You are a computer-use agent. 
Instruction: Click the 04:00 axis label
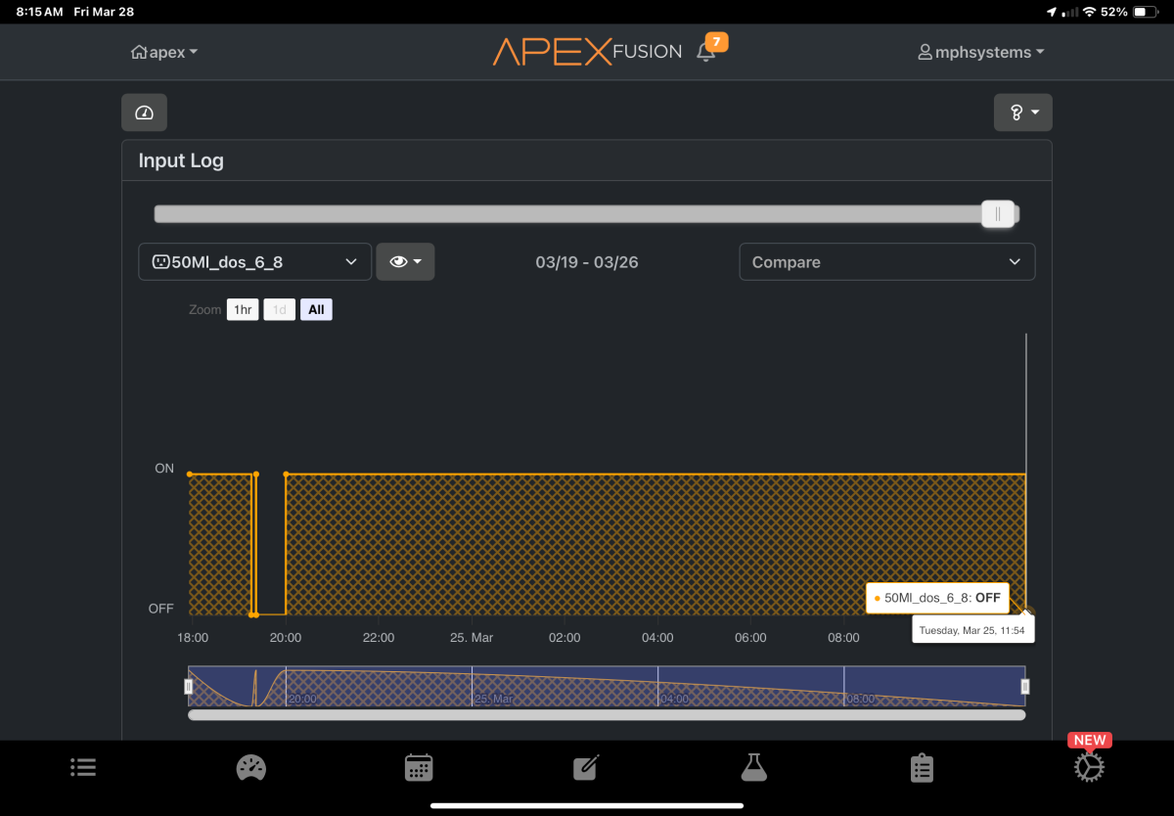pyautogui.click(x=657, y=638)
